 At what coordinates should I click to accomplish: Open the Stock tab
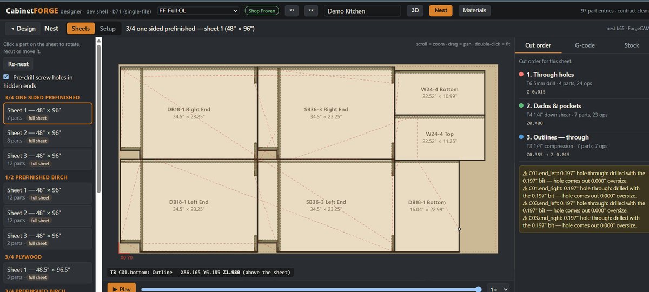coord(631,45)
